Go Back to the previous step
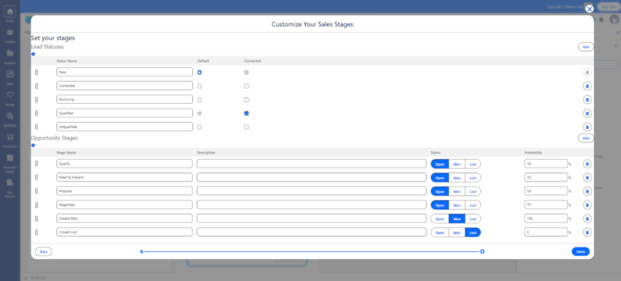This screenshot has width=621, height=281. click(43, 251)
